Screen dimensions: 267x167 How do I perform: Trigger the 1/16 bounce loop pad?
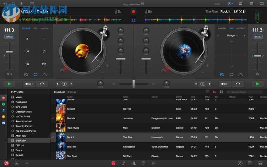pyautogui.click(x=44, y=64)
